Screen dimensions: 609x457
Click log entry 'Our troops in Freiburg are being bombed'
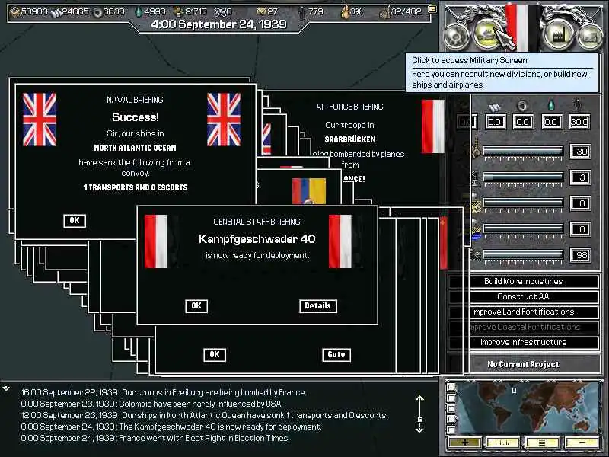[x=164, y=392]
